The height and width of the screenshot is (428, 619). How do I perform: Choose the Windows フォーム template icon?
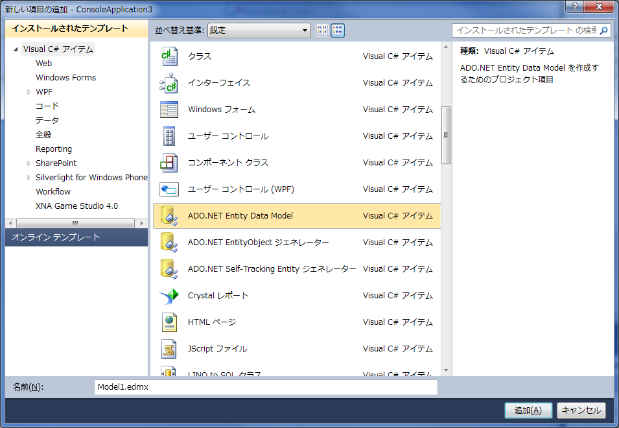[169, 110]
